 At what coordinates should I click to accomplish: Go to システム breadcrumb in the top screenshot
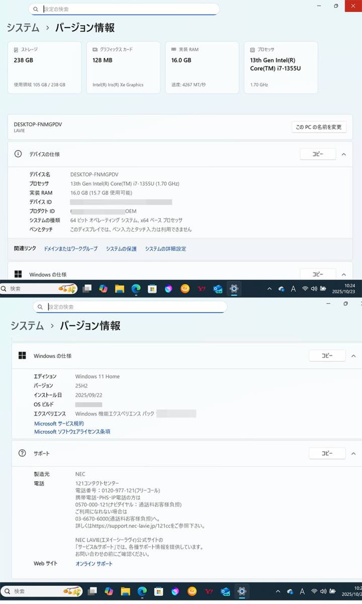coord(23,28)
